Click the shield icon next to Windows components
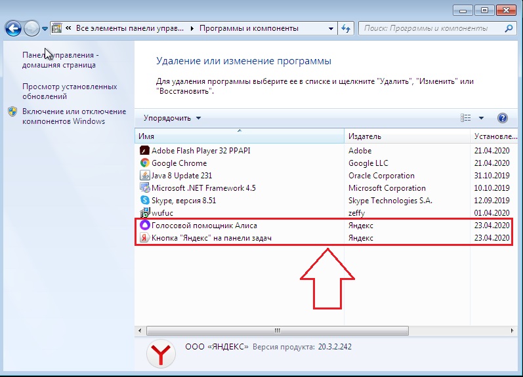The height and width of the screenshot is (377, 523). point(12,111)
